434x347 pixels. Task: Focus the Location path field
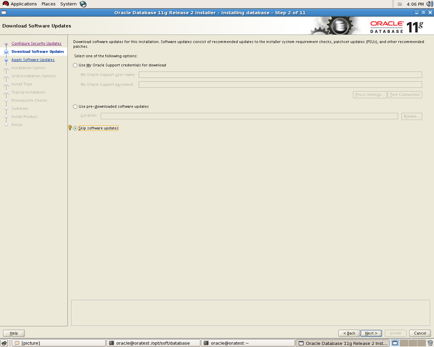(249, 116)
